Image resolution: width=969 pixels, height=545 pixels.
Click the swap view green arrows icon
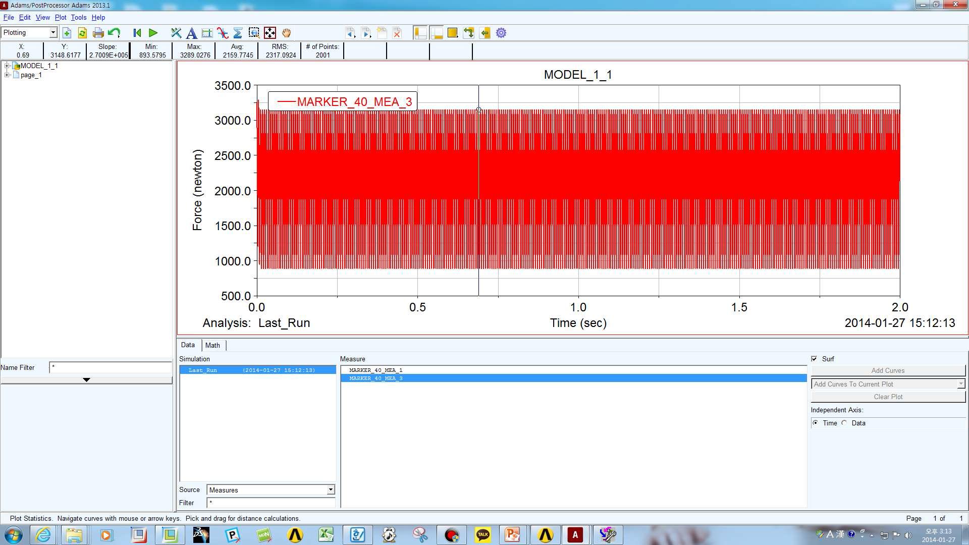tap(469, 33)
